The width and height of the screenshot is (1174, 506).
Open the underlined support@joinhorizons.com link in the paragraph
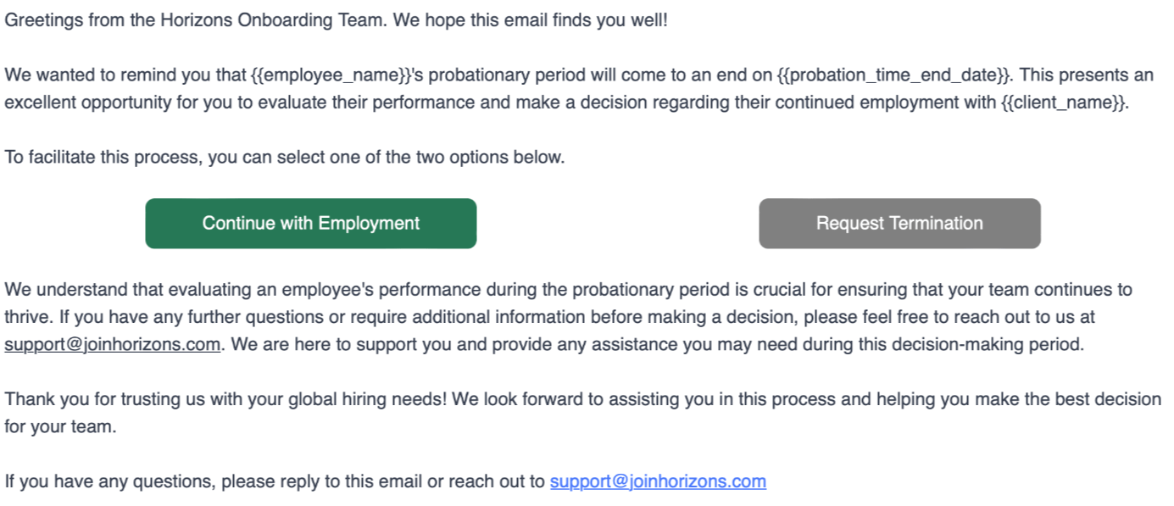(113, 345)
